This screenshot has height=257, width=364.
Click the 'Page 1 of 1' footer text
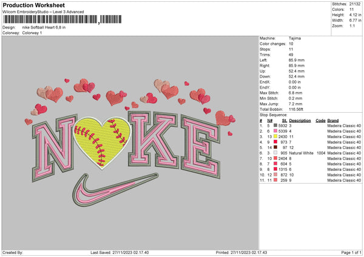351,253
